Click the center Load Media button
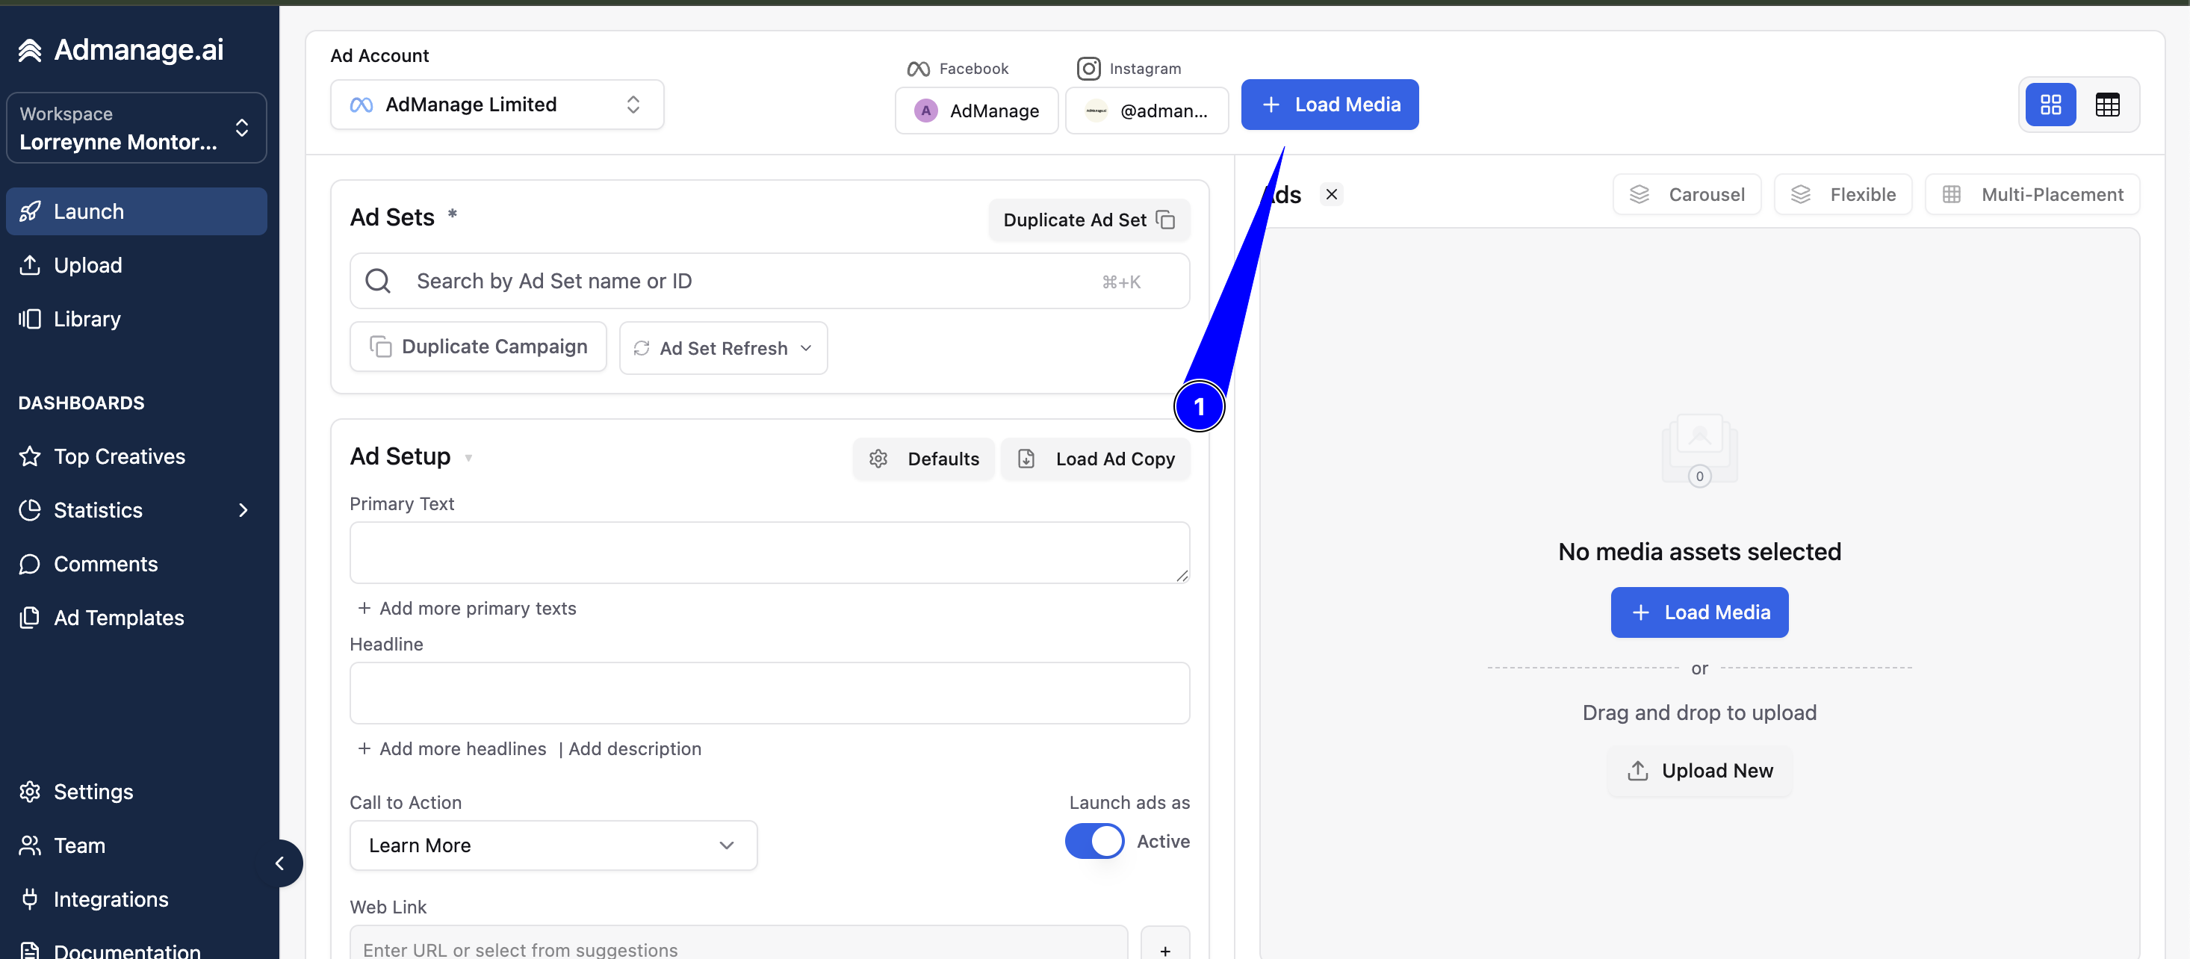 tap(1699, 612)
